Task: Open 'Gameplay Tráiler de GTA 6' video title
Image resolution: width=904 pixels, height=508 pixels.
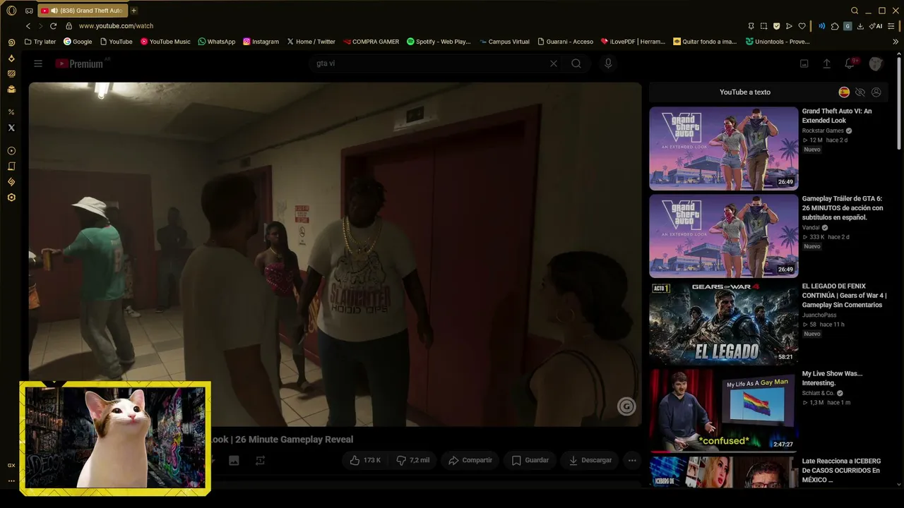Action: 843,208
